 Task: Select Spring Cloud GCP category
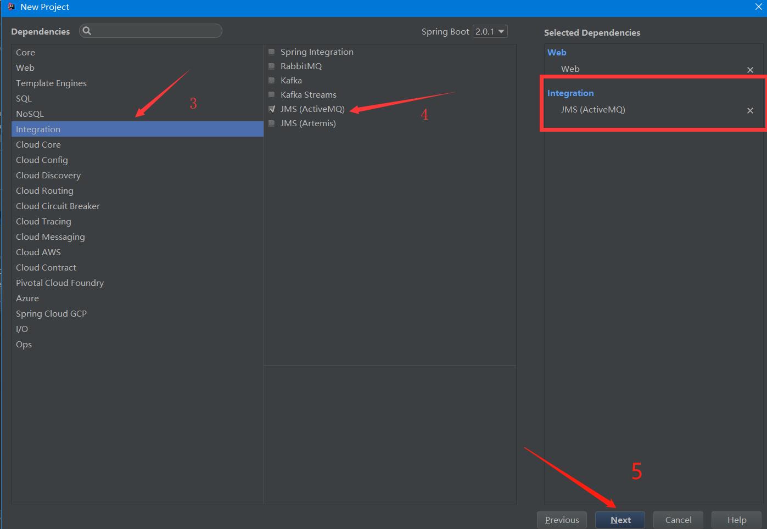pos(137,313)
